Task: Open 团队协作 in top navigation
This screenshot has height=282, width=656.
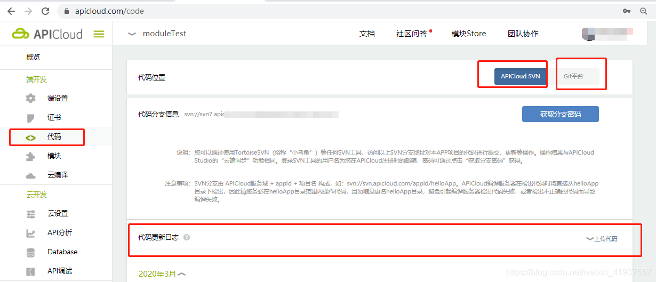Action: pos(523,34)
